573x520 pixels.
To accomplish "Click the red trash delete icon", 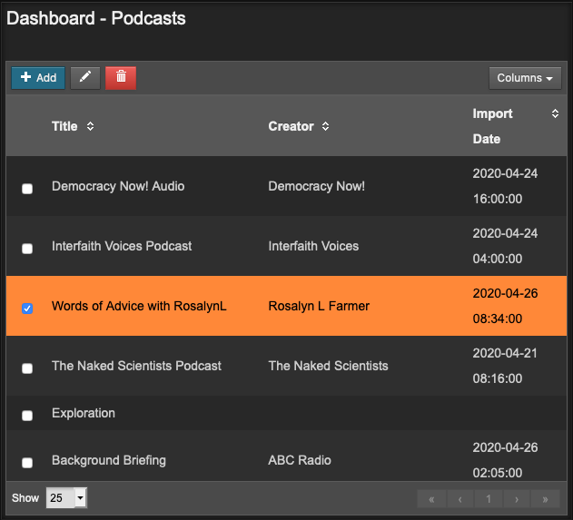I will tap(121, 78).
